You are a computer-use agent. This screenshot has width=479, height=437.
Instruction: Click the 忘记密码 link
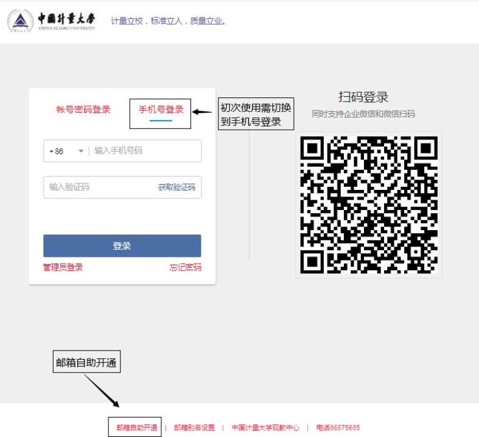(185, 267)
